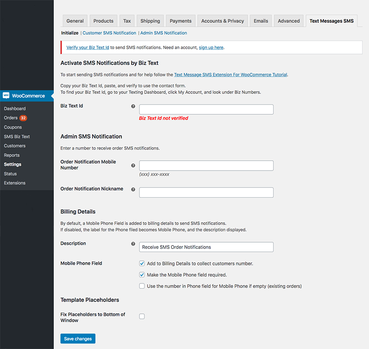
Task: Open SMS Biz Text menu item
Action: point(17,137)
